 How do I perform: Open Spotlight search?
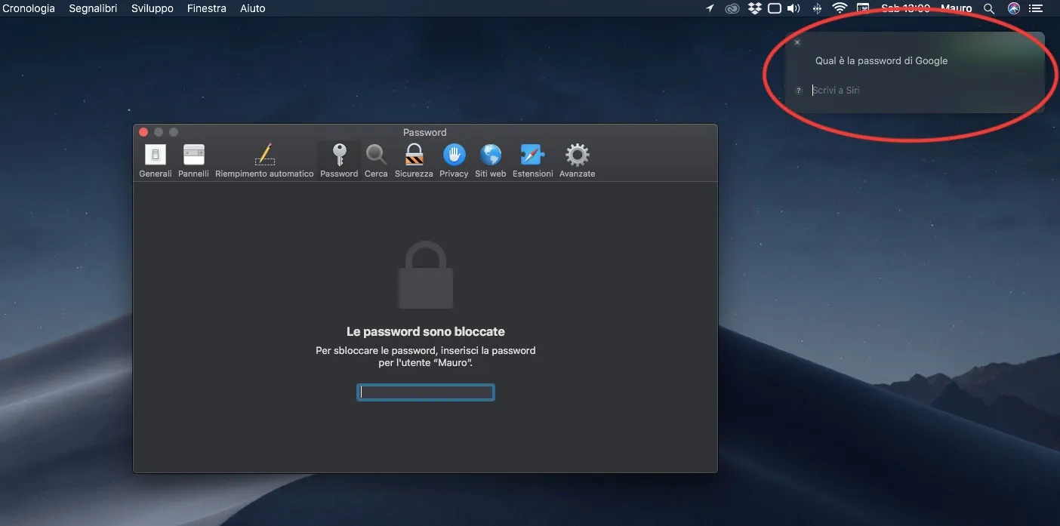point(989,8)
